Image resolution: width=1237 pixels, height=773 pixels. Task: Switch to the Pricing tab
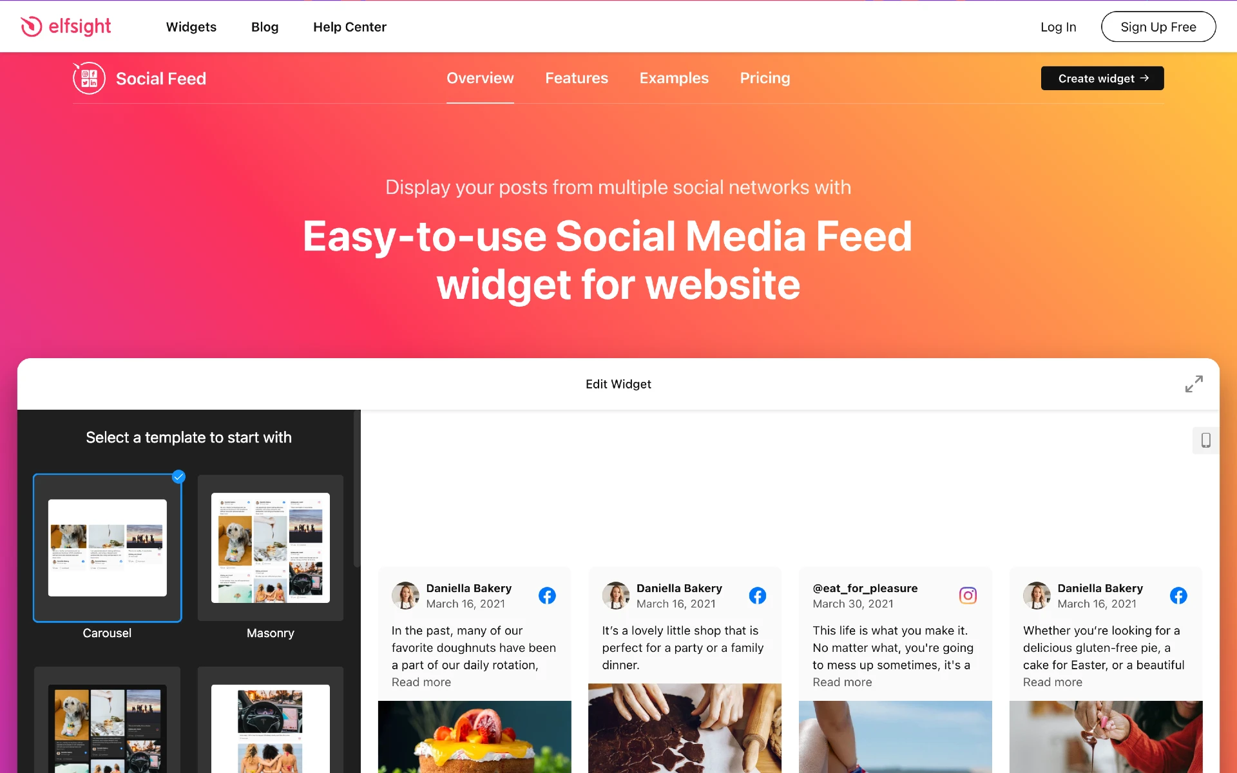click(x=764, y=79)
